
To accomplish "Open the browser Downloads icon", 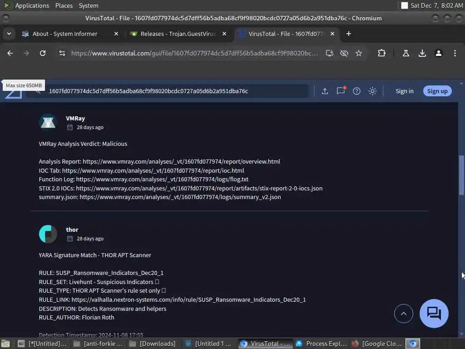I will pyautogui.click(x=422, y=53).
